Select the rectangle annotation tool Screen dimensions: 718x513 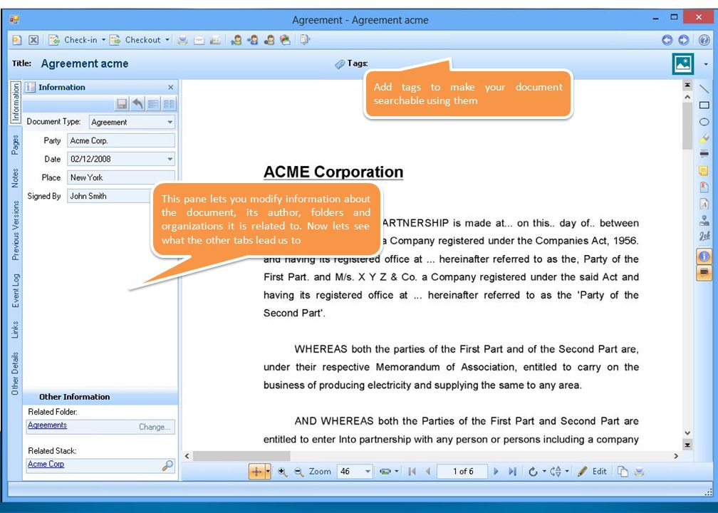pyautogui.click(x=704, y=105)
